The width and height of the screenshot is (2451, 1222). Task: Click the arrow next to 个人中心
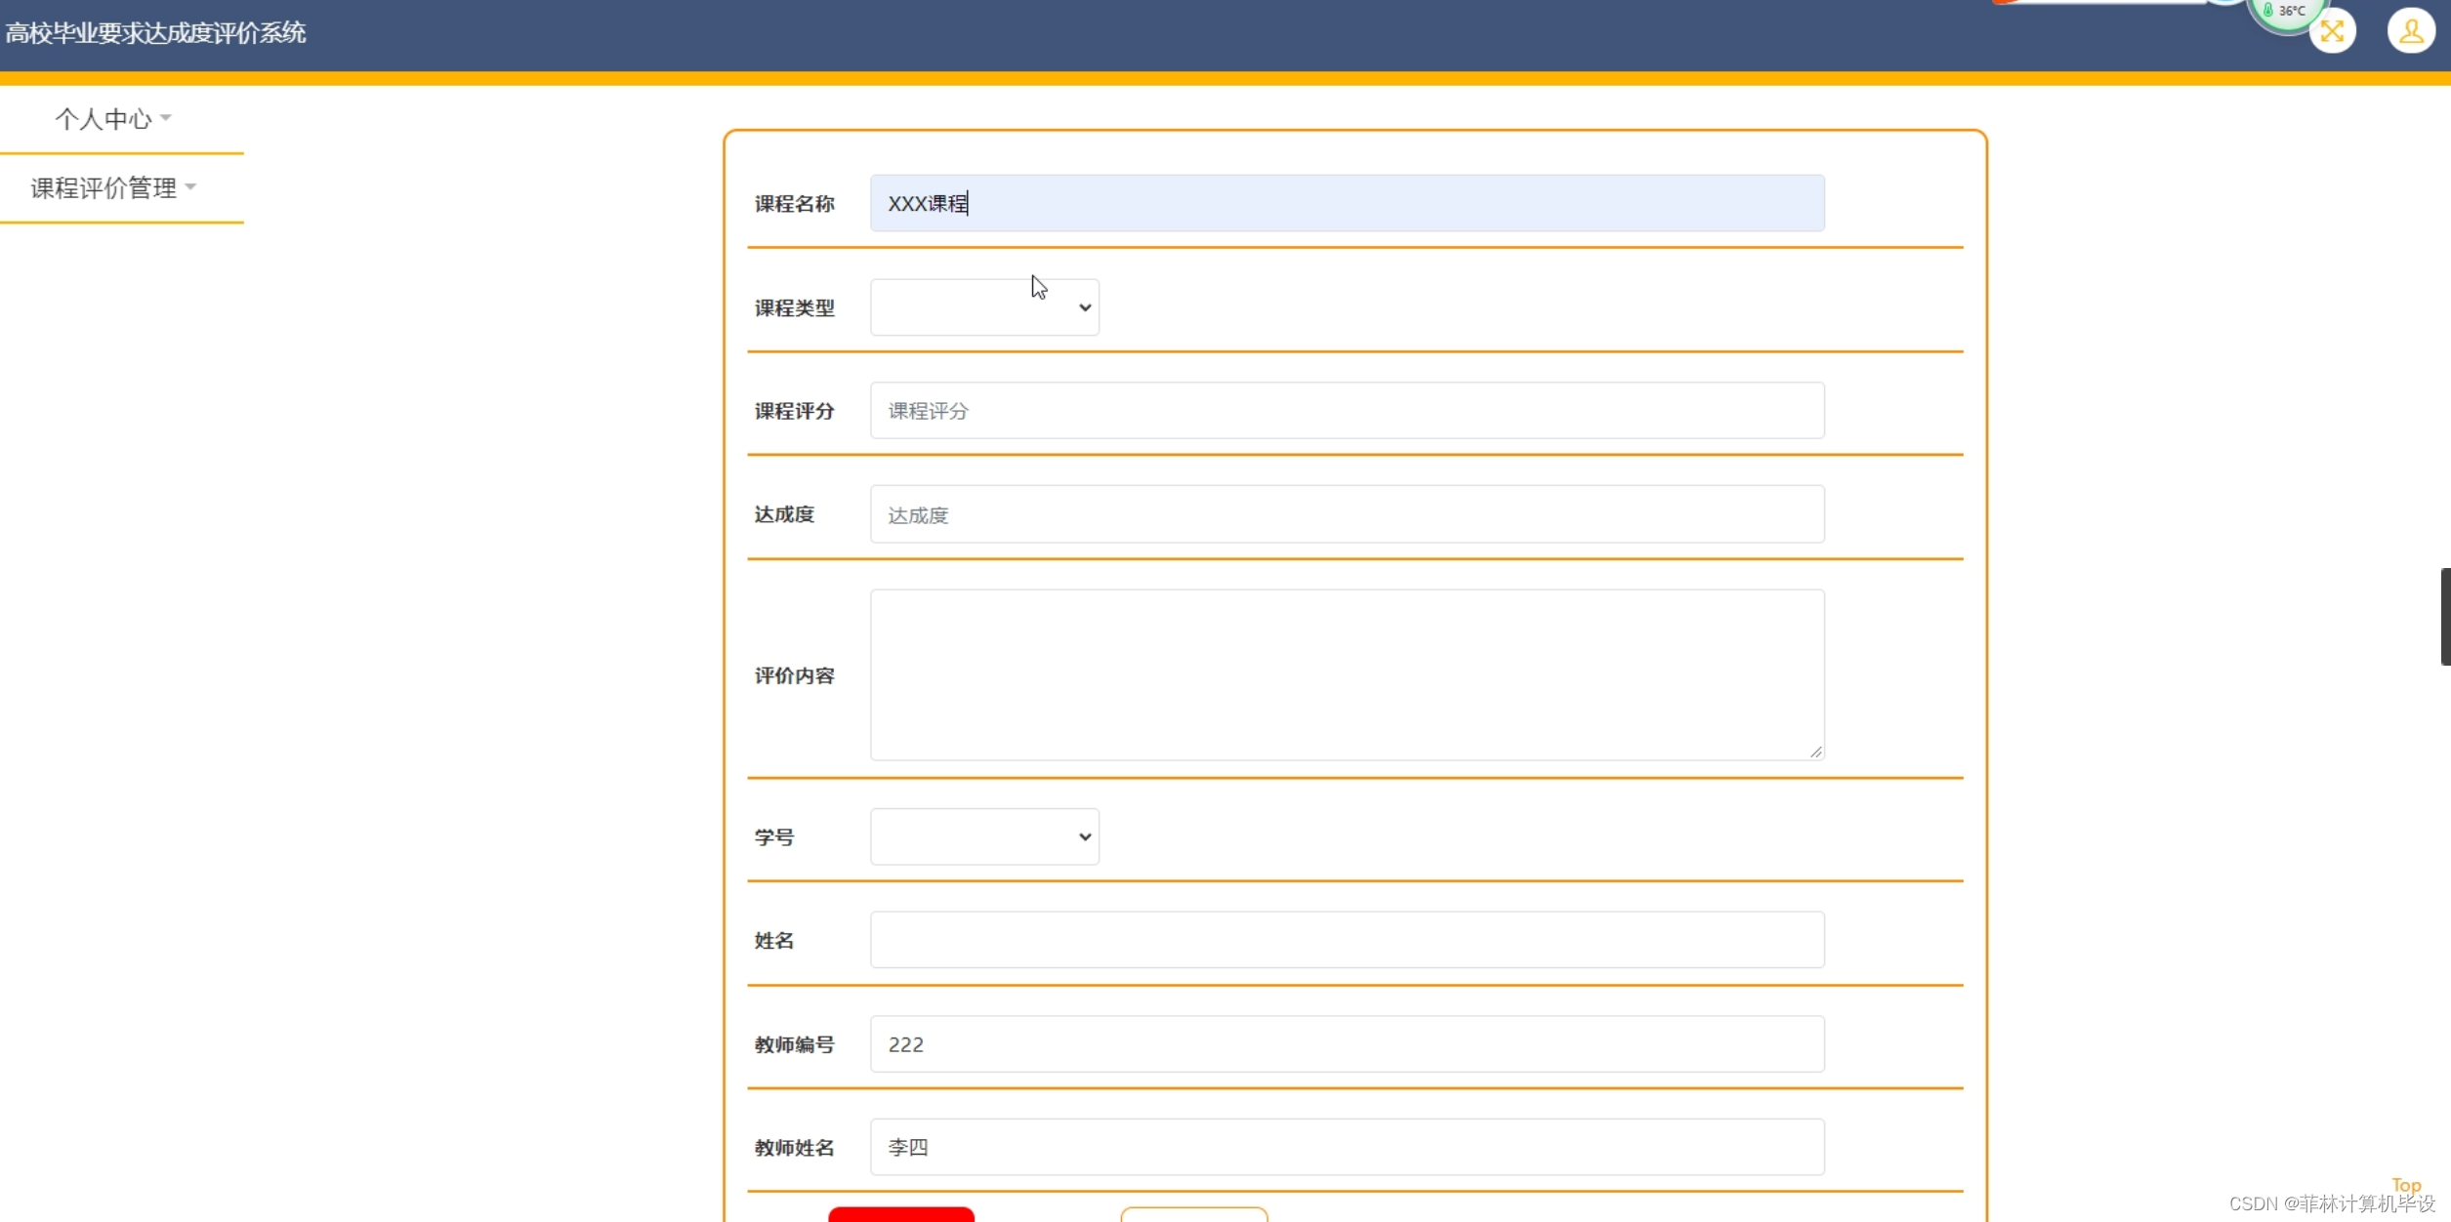(x=166, y=118)
